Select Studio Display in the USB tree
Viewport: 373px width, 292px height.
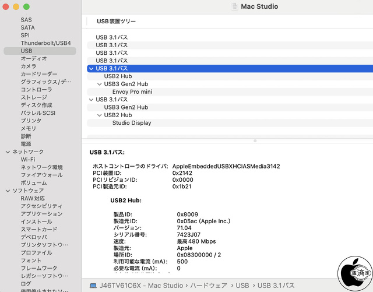click(132, 123)
